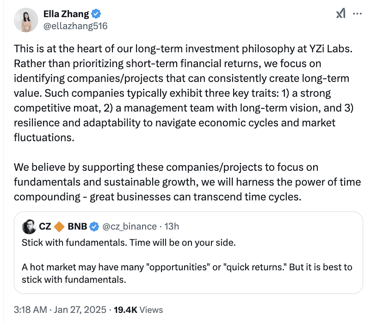
Task: Click the Jan 27, 2025 timestamp
Action: 81,310
